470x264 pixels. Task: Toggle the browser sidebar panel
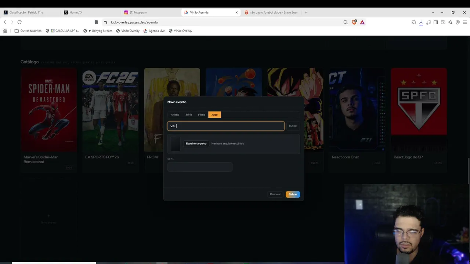(436, 22)
